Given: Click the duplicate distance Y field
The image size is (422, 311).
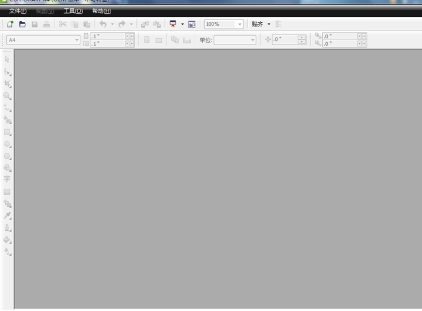Looking at the screenshot, I should point(340,43).
